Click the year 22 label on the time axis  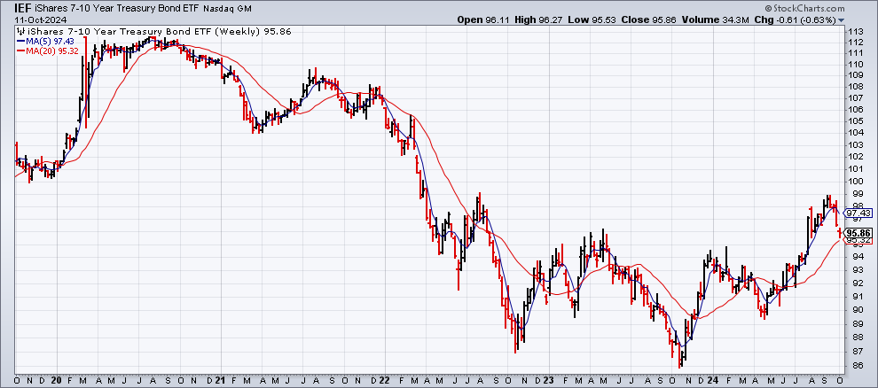pos(386,379)
